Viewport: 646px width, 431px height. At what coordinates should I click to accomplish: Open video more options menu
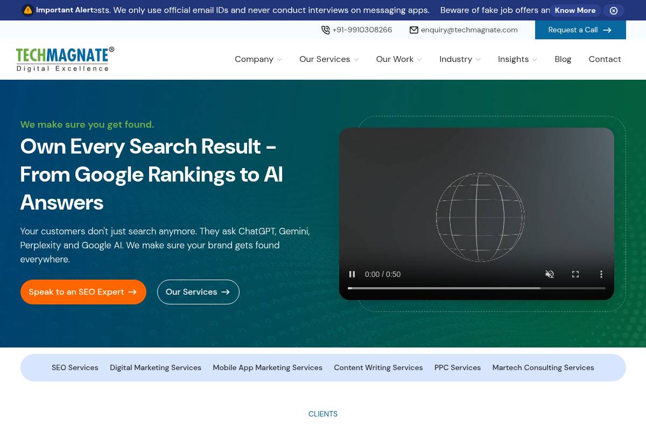(601, 274)
